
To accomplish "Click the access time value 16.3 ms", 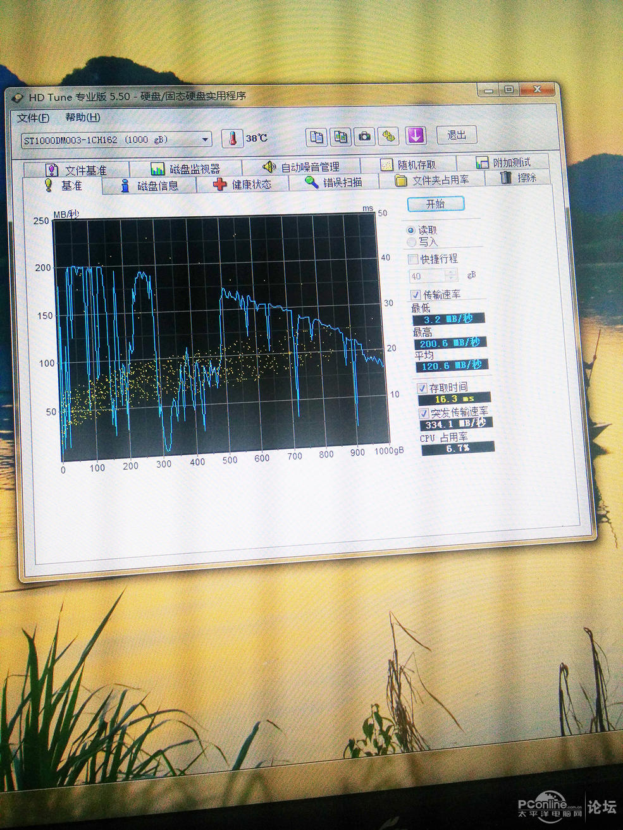I will 454,399.
